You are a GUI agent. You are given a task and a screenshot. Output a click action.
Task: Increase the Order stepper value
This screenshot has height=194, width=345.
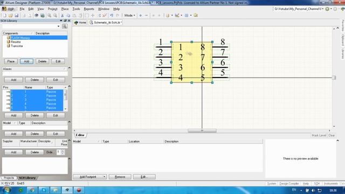tap(63, 151)
